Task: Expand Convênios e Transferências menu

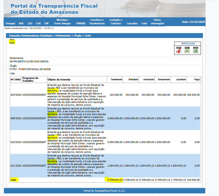Action: (x=97, y=22)
